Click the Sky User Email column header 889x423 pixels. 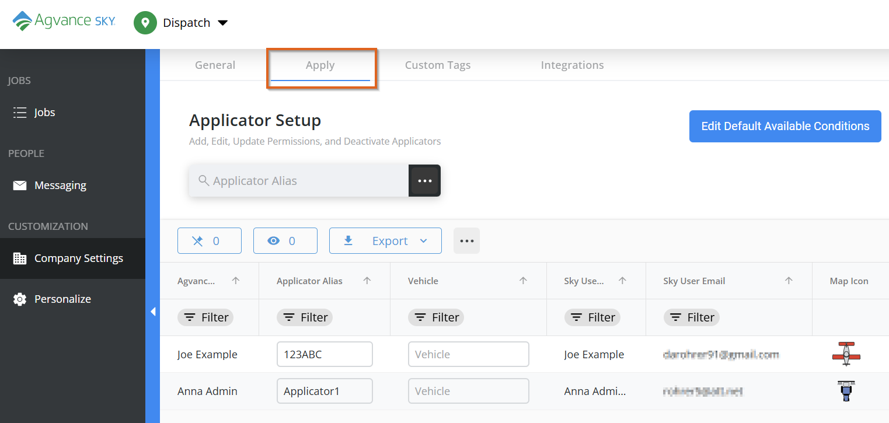tap(694, 281)
